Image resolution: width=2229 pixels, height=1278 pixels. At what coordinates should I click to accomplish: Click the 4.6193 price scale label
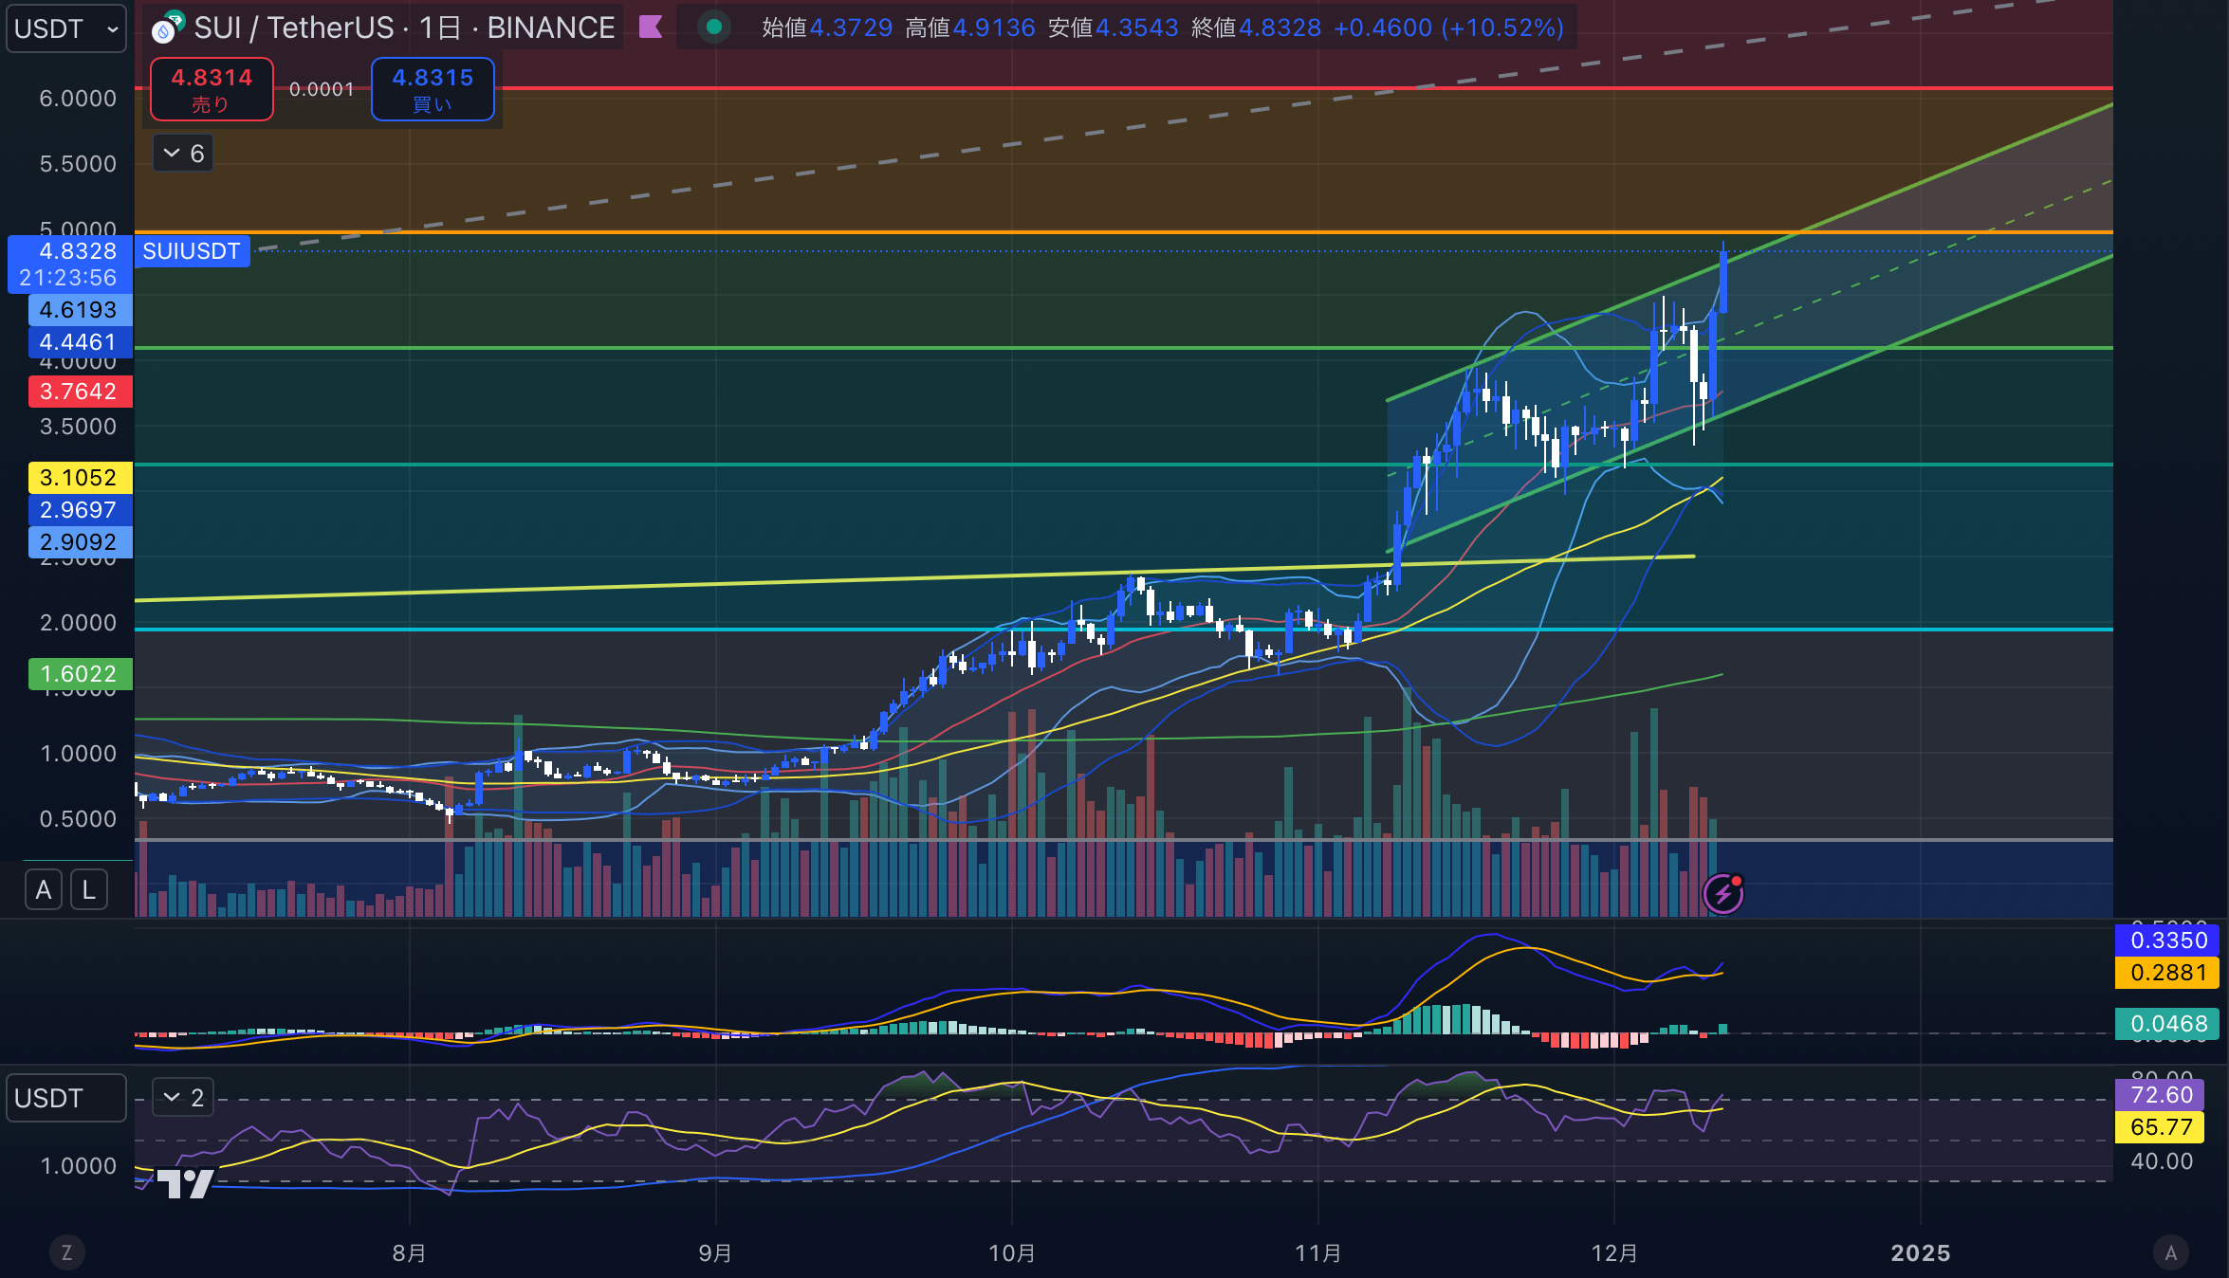[x=80, y=310]
